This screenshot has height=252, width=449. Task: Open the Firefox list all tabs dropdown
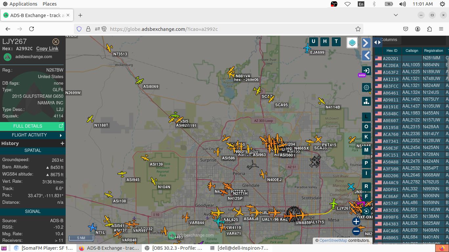(x=396, y=15)
